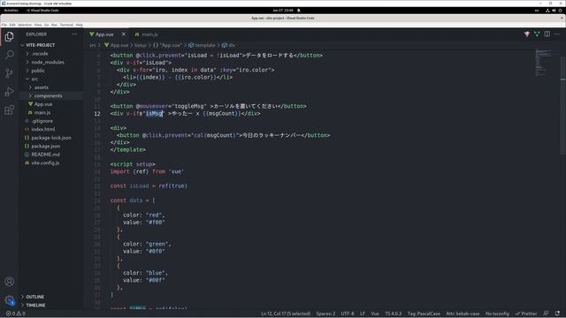Click the Vue icon in editor title bar
This screenshot has width=566, height=318.
527,34
